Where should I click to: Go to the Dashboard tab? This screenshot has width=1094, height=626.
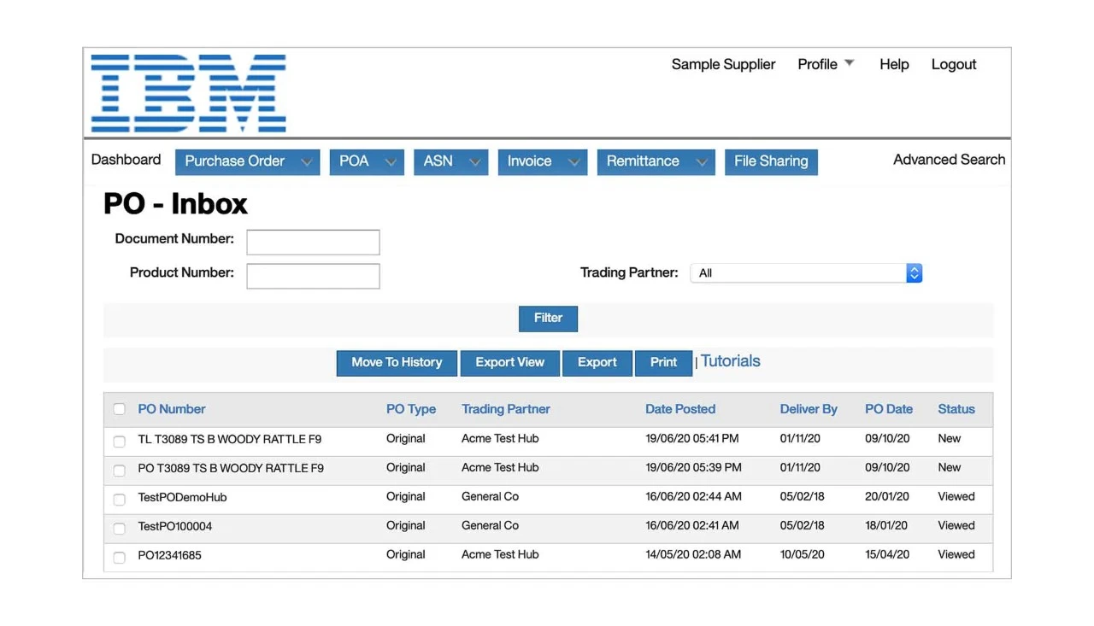point(126,160)
